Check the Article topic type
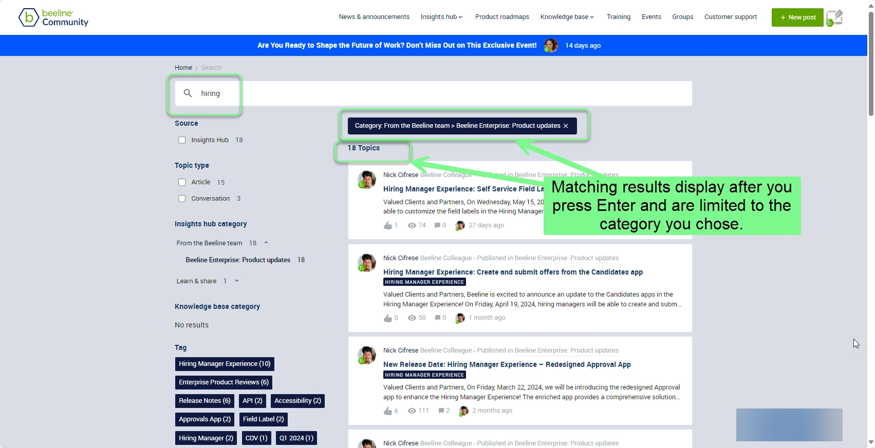The width and height of the screenshot is (875, 448). coord(182,182)
